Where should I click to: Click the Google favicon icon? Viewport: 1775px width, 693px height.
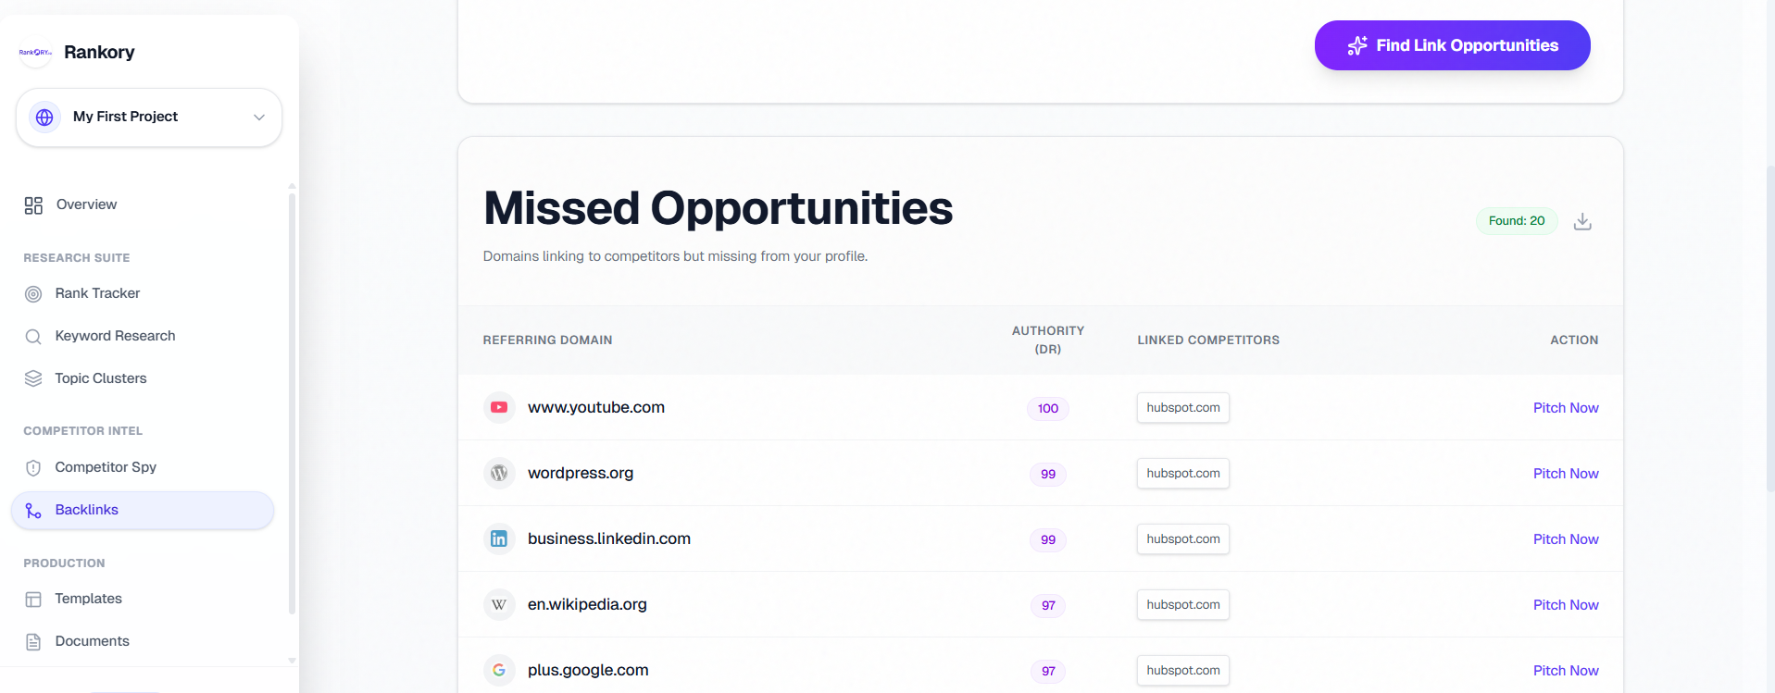[499, 670]
